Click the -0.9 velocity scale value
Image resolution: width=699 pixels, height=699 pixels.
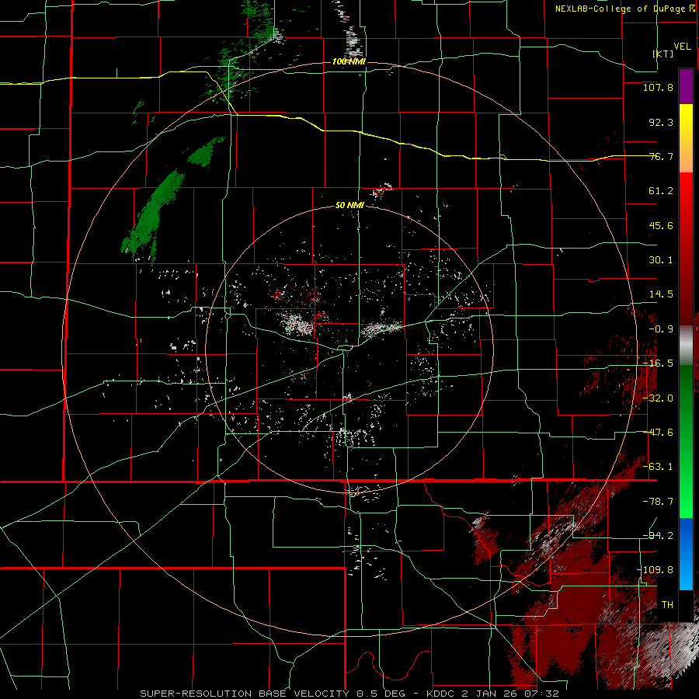(x=661, y=329)
